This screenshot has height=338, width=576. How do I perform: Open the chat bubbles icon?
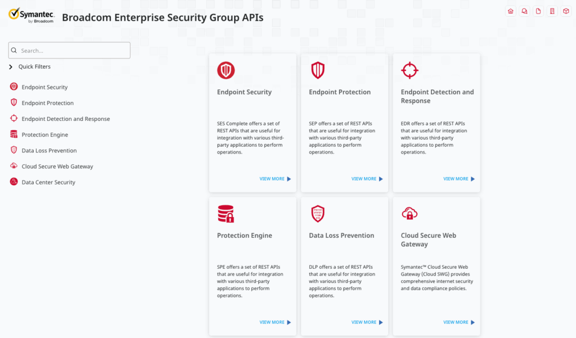524,11
